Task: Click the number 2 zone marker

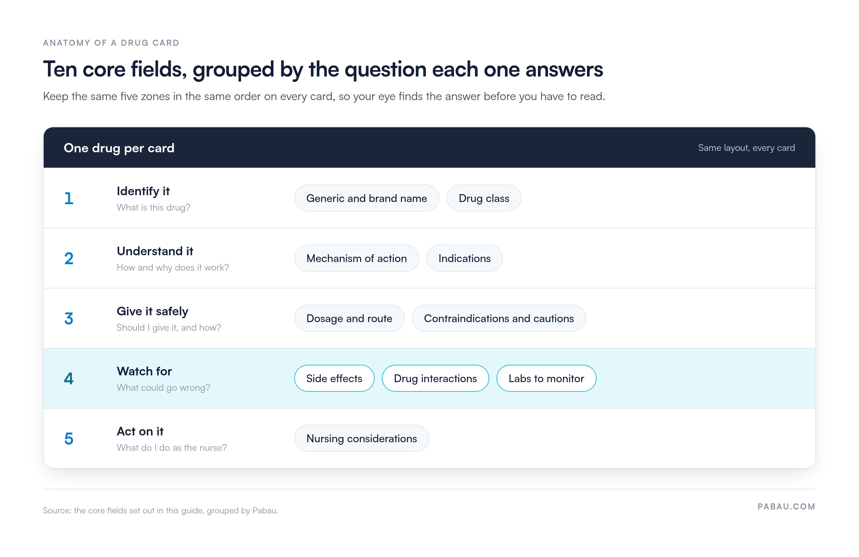Action: click(x=69, y=258)
